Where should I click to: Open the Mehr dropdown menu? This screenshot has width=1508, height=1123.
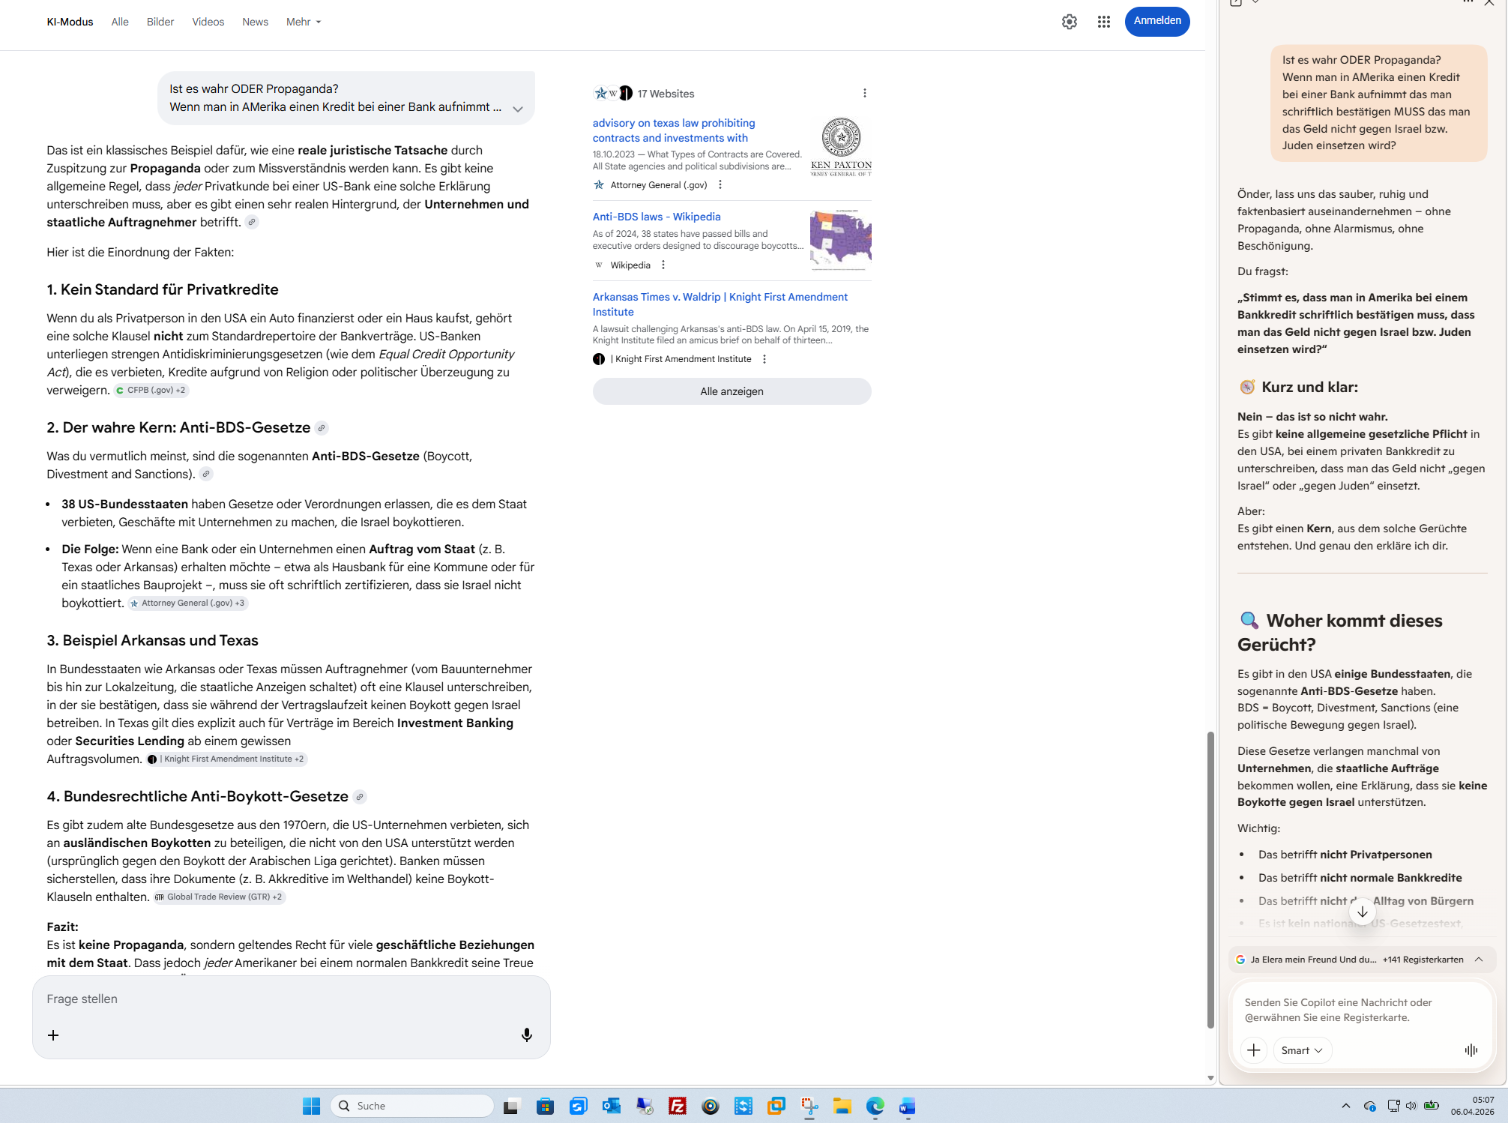tap(303, 22)
